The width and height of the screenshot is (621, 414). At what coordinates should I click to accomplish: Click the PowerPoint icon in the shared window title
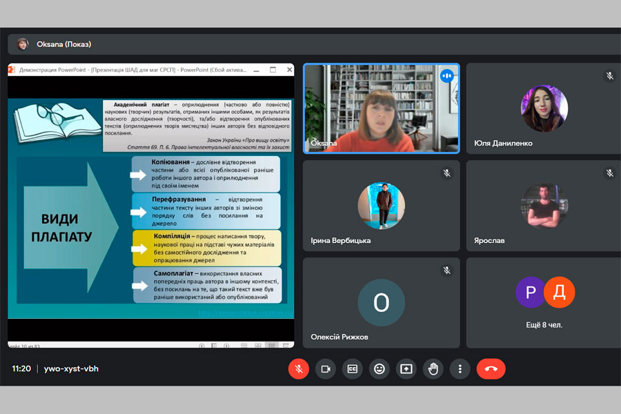12,70
